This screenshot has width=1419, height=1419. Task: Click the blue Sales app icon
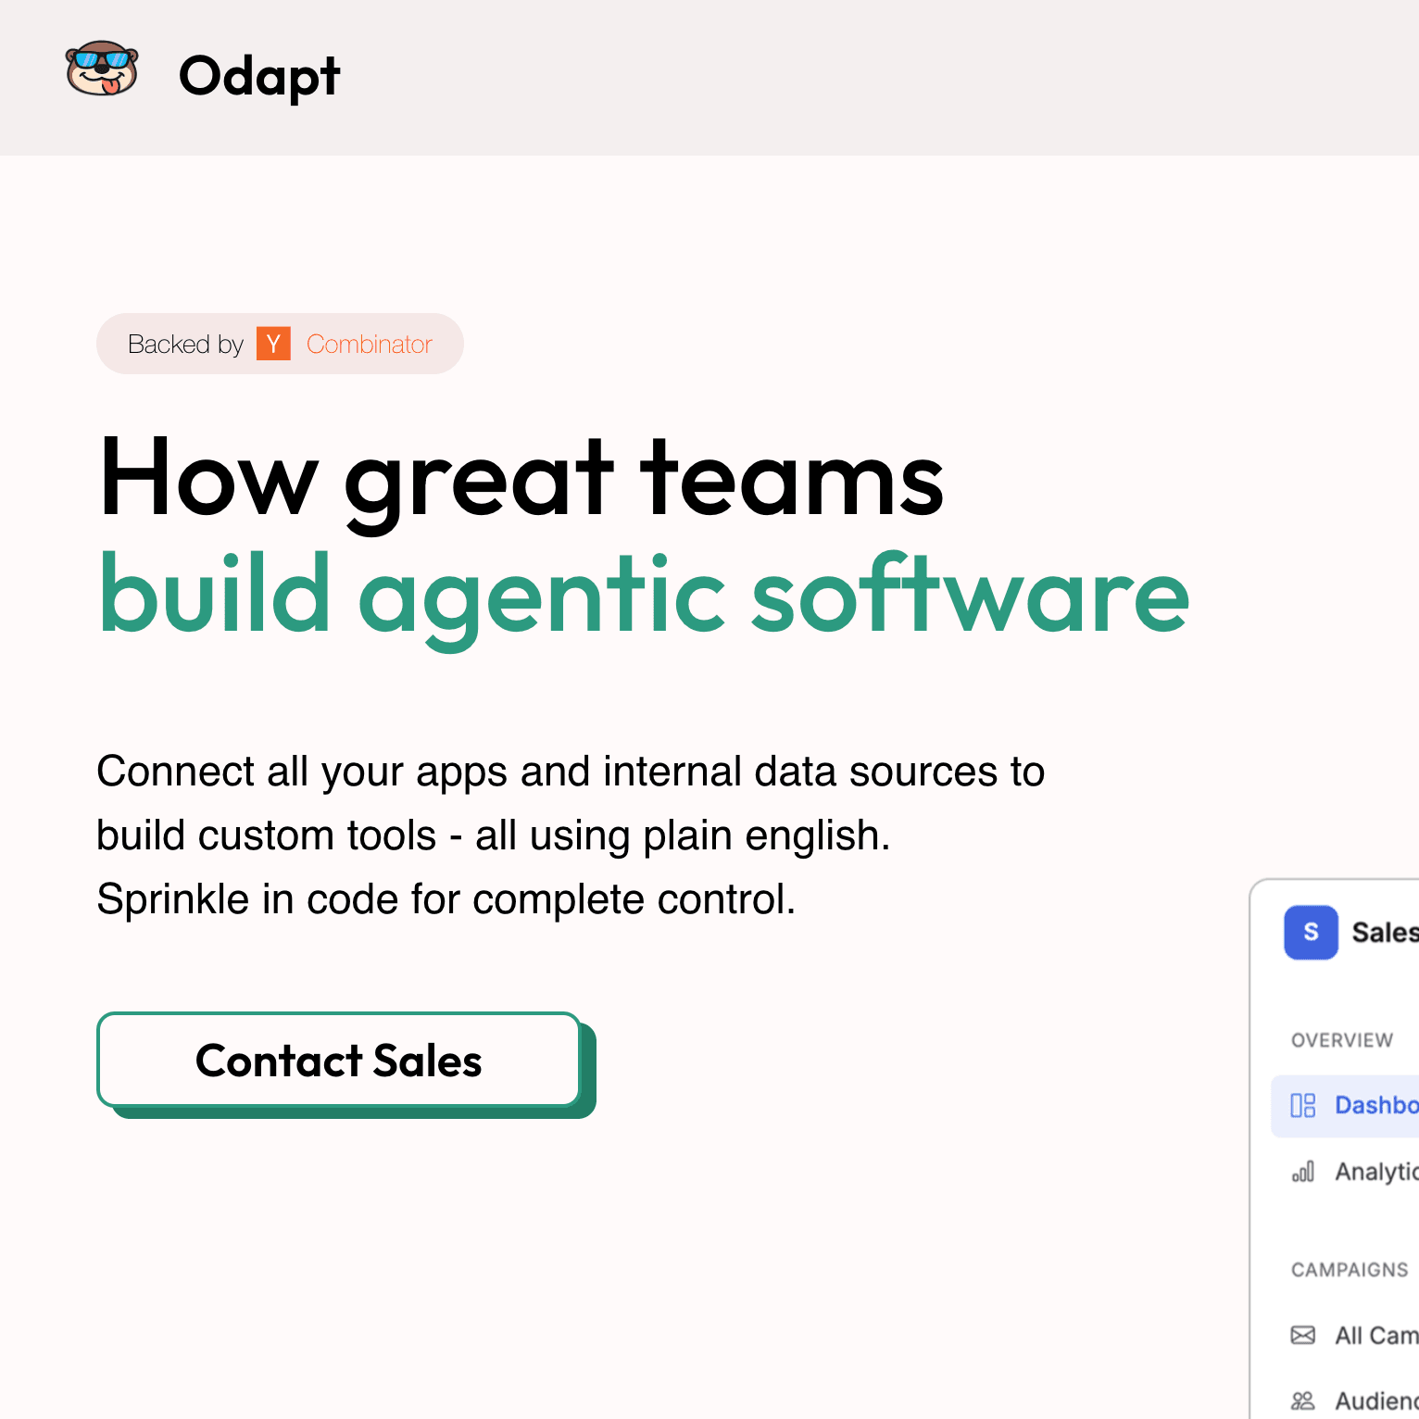pos(1311,933)
